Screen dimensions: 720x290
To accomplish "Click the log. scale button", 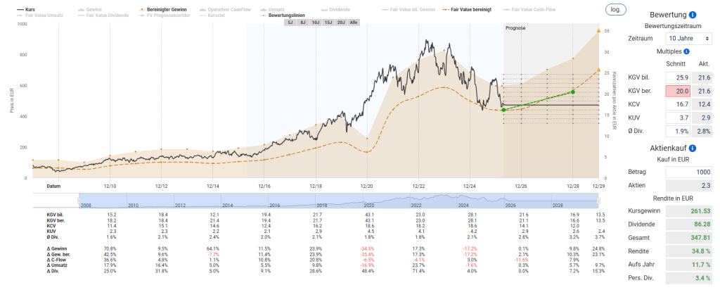I will point(614,10).
